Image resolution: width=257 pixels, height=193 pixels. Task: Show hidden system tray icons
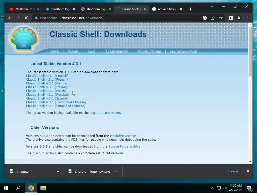point(212,188)
